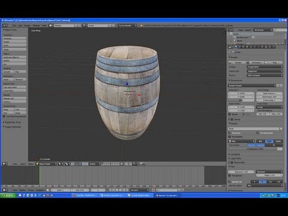Open the Display Image Editor dropdown
The image size is (288, 216).
pyautogui.click(x=265, y=67)
